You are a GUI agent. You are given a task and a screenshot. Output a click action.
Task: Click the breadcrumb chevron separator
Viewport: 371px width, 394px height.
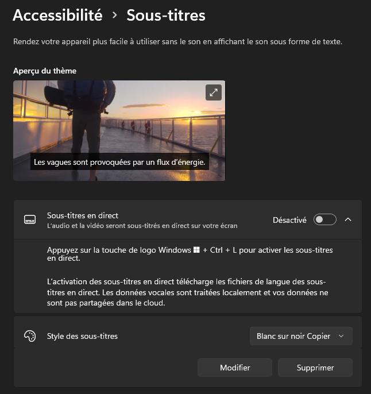115,16
